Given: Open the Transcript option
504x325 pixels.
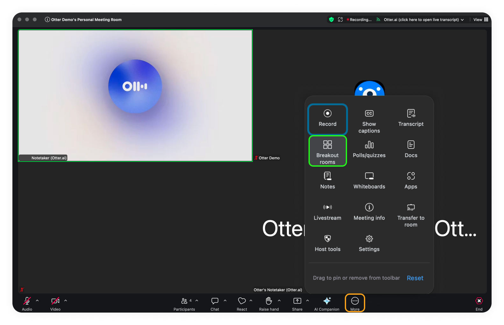Looking at the screenshot, I should [411, 119].
